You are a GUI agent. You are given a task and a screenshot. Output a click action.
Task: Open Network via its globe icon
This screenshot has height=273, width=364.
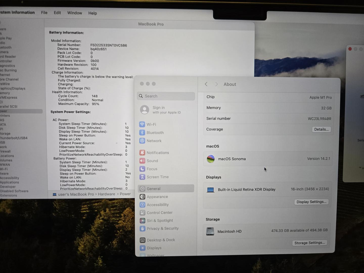[x=142, y=141]
